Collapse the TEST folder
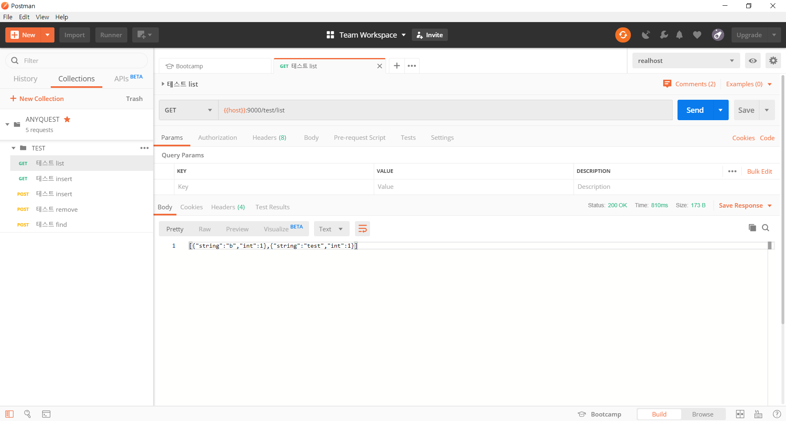This screenshot has width=786, height=421. click(x=14, y=148)
